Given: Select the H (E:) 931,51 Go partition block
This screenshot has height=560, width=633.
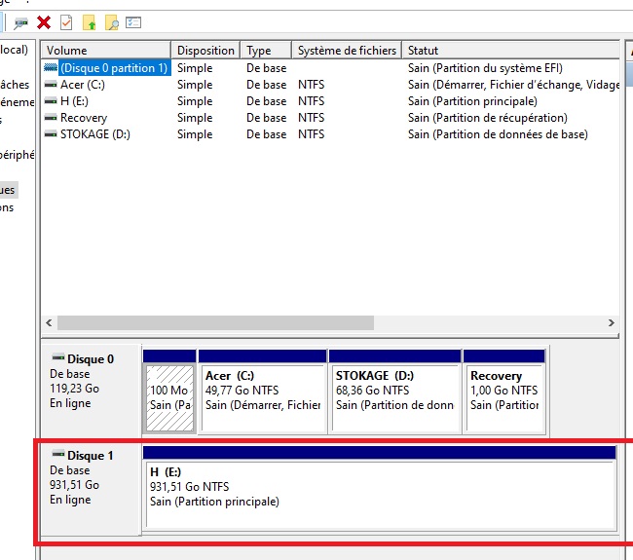Looking at the screenshot, I should pos(380,494).
